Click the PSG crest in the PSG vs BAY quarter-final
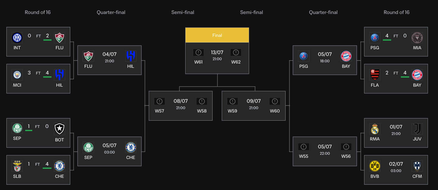 304,56
